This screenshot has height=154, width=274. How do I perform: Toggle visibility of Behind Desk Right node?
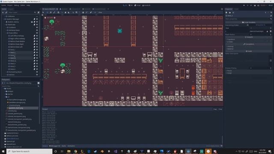coord(37,44)
